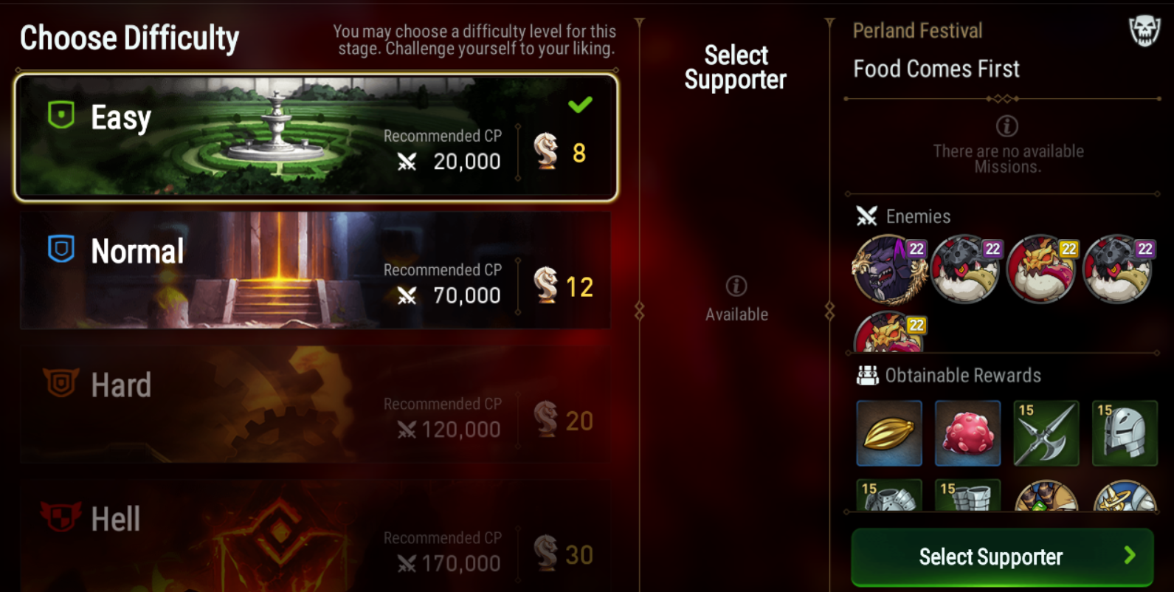Click the purple gorilla enemy portrait

click(x=889, y=269)
